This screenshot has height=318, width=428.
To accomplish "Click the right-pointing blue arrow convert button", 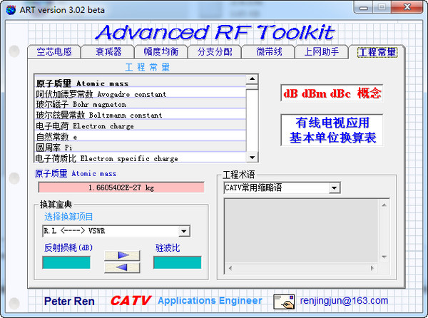I will [x=123, y=255].
